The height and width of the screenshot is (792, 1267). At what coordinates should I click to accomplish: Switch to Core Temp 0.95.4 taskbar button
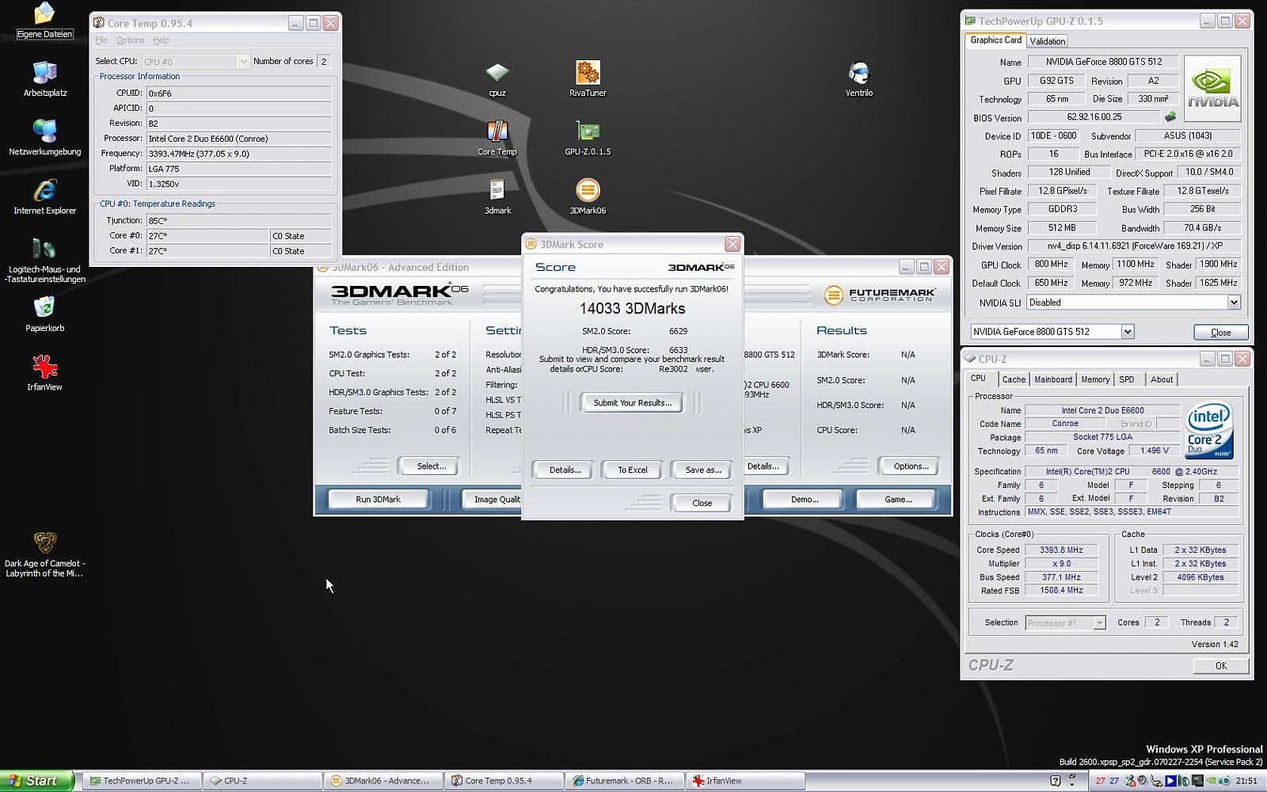[503, 781]
